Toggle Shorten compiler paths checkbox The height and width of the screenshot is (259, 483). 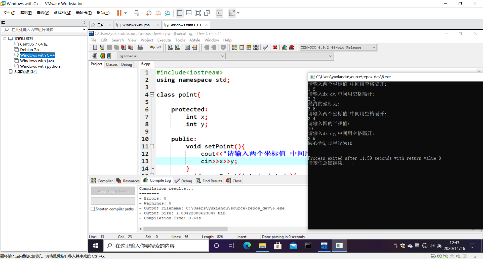pyautogui.click(x=93, y=209)
